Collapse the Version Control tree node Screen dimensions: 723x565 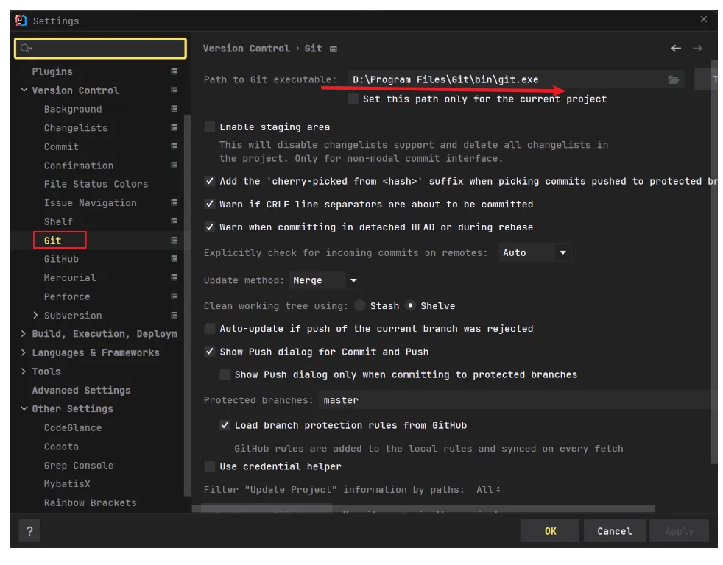(24, 90)
